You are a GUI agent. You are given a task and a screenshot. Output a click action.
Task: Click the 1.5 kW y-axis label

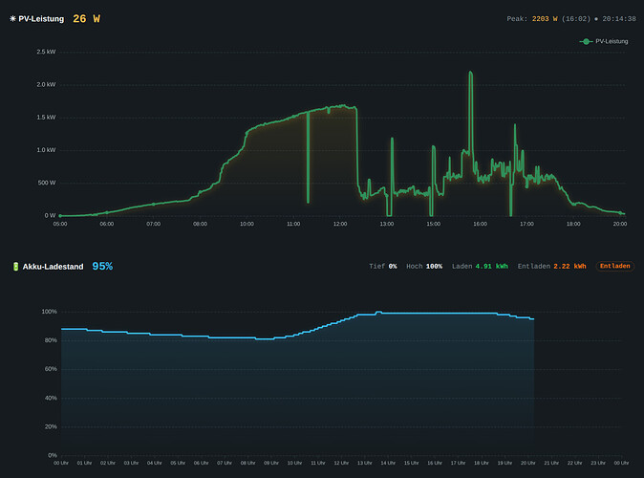coord(46,118)
